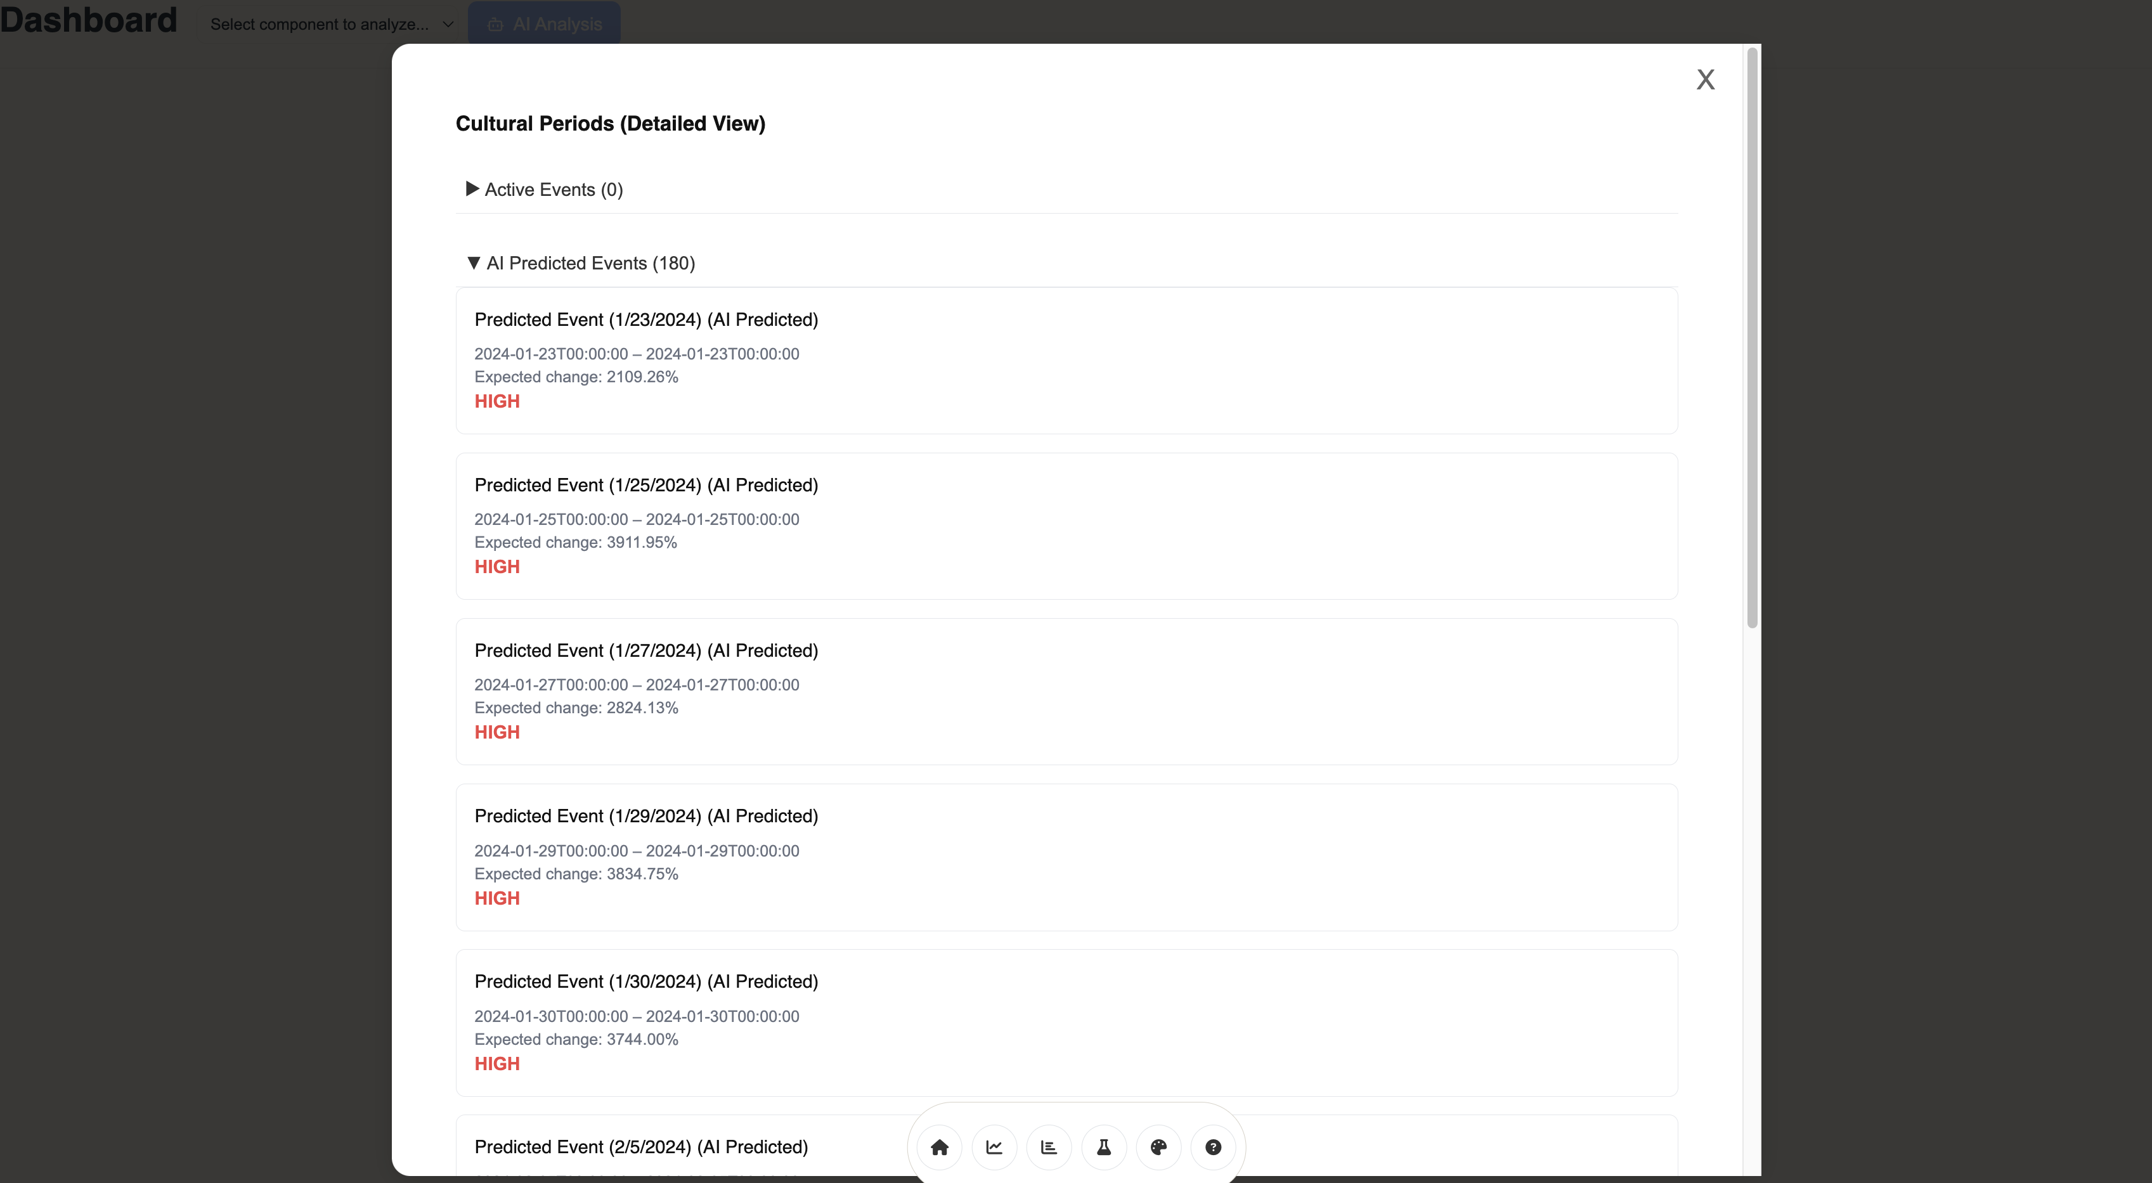Click the Predicted Event 1/27/2024 title
Screen dimensions: 2152x1183
pos(645,651)
